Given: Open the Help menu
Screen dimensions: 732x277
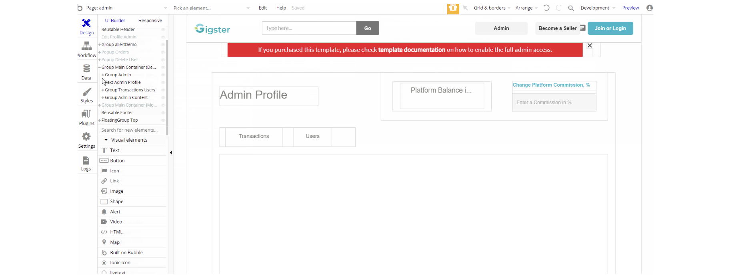Looking at the screenshot, I should pyautogui.click(x=281, y=8).
